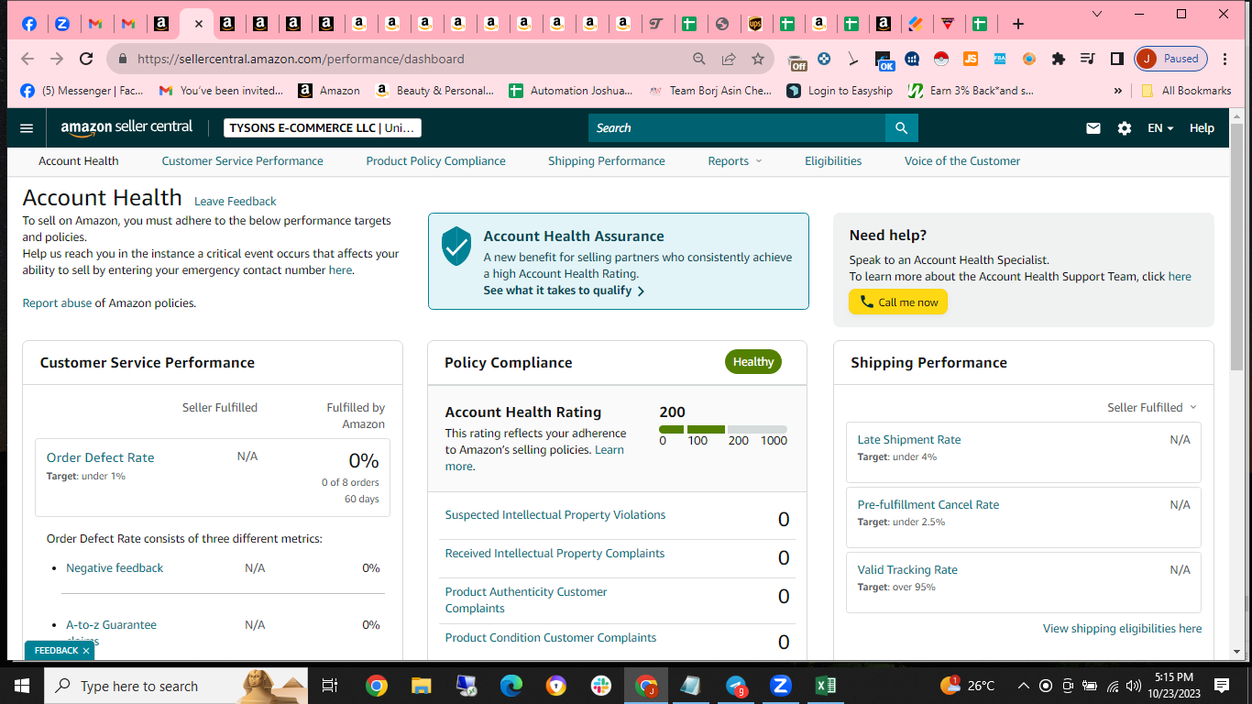Switch to the Eligibilities tab
Viewport: 1252px width, 704px height.
point(833,161)
